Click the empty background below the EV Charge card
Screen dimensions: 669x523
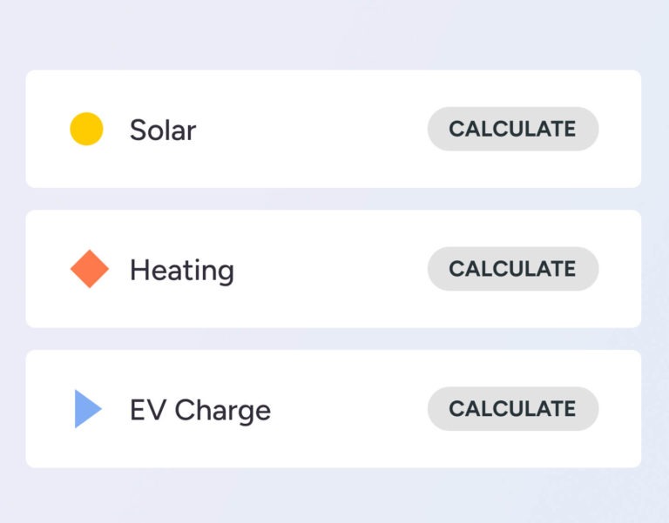click(334, 496)
